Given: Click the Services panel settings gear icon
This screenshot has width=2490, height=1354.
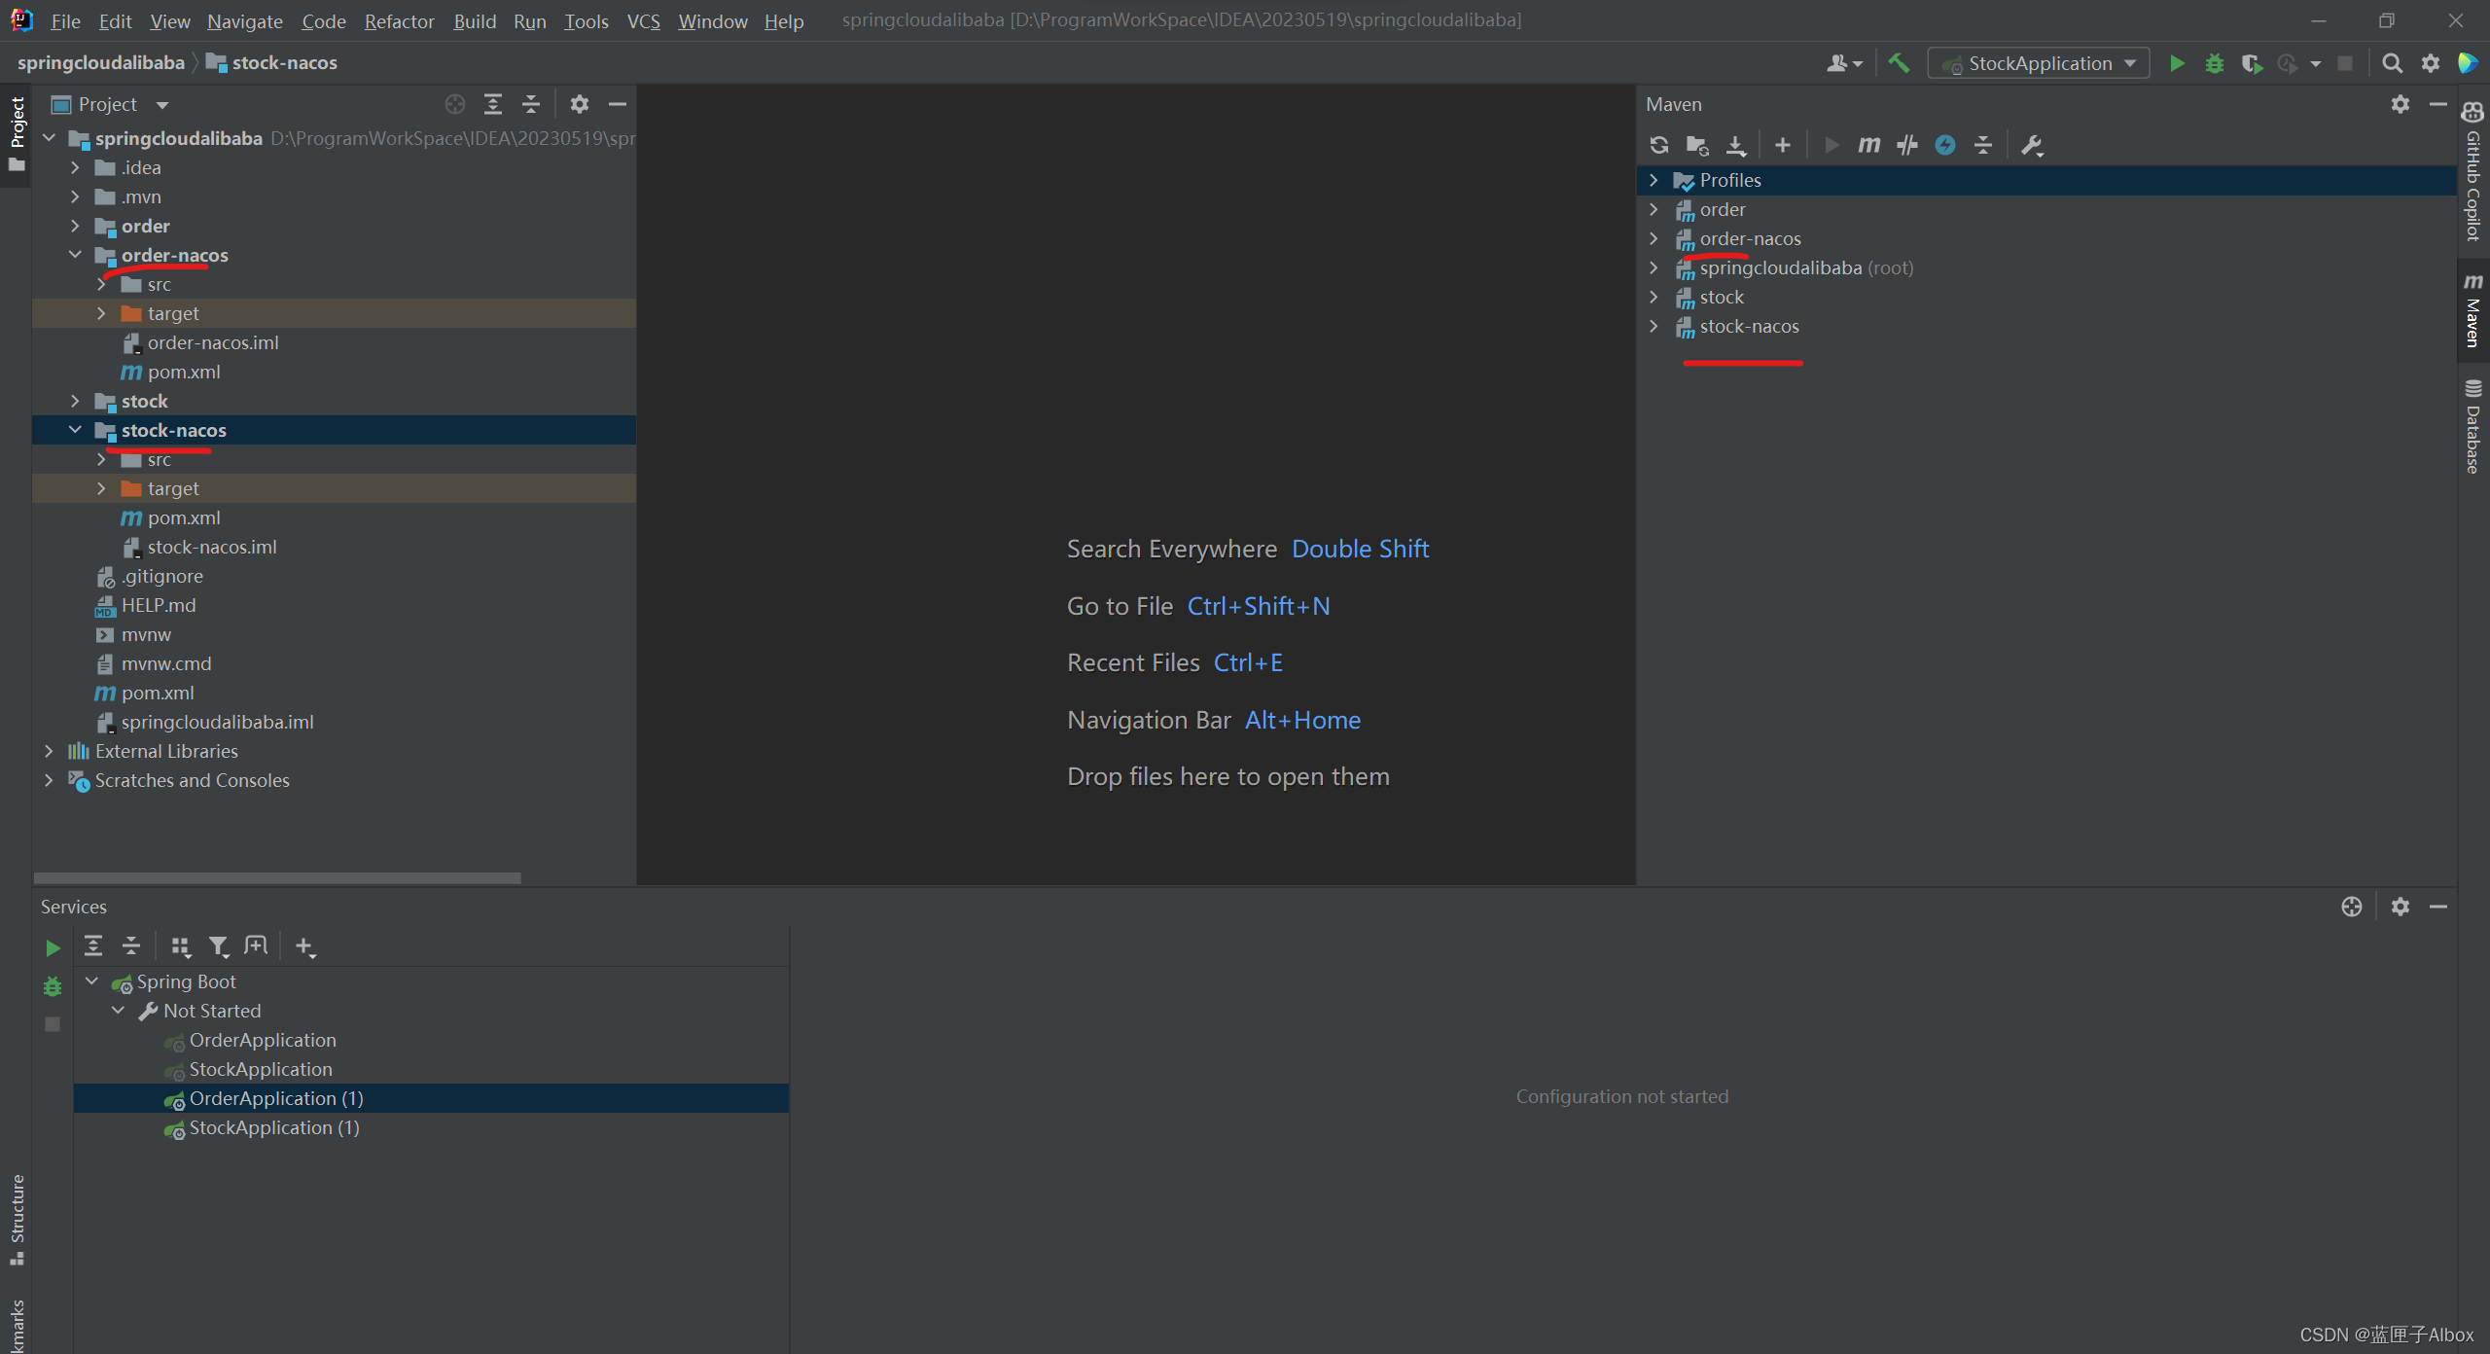Looking at the screenshot, I should point(2400,906).
